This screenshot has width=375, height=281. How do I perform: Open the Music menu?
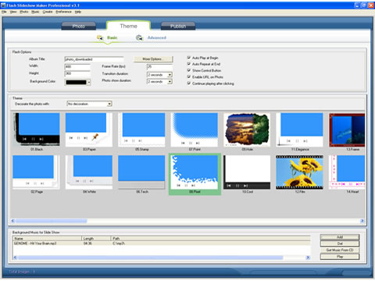(35, 12)
